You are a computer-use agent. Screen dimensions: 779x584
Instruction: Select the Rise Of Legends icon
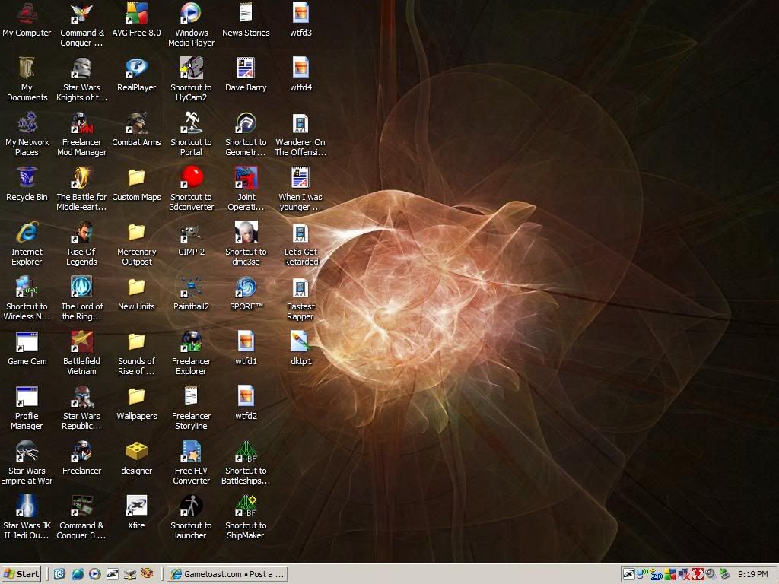pyautogui.click(x=81, y=232)
